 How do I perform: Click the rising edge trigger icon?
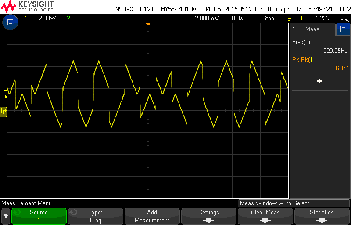290,18
